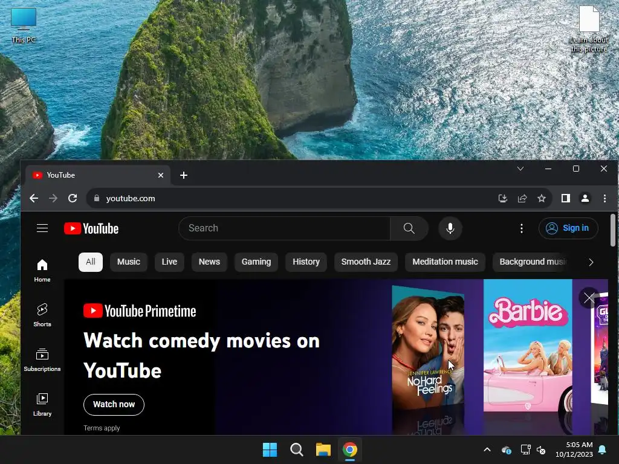The height and width of the screenshot is (464, 619).
Task: Select the Meditation music chip
Action: (445, 262)
